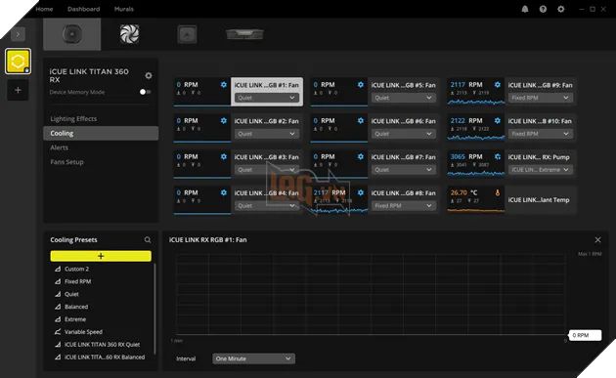Select the 2122 RPM fan #10 reading tile
Screen dimensions: 616x378
[476, 127]
